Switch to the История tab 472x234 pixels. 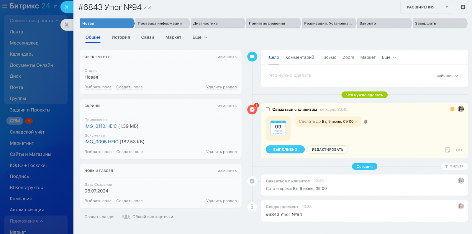121,37
